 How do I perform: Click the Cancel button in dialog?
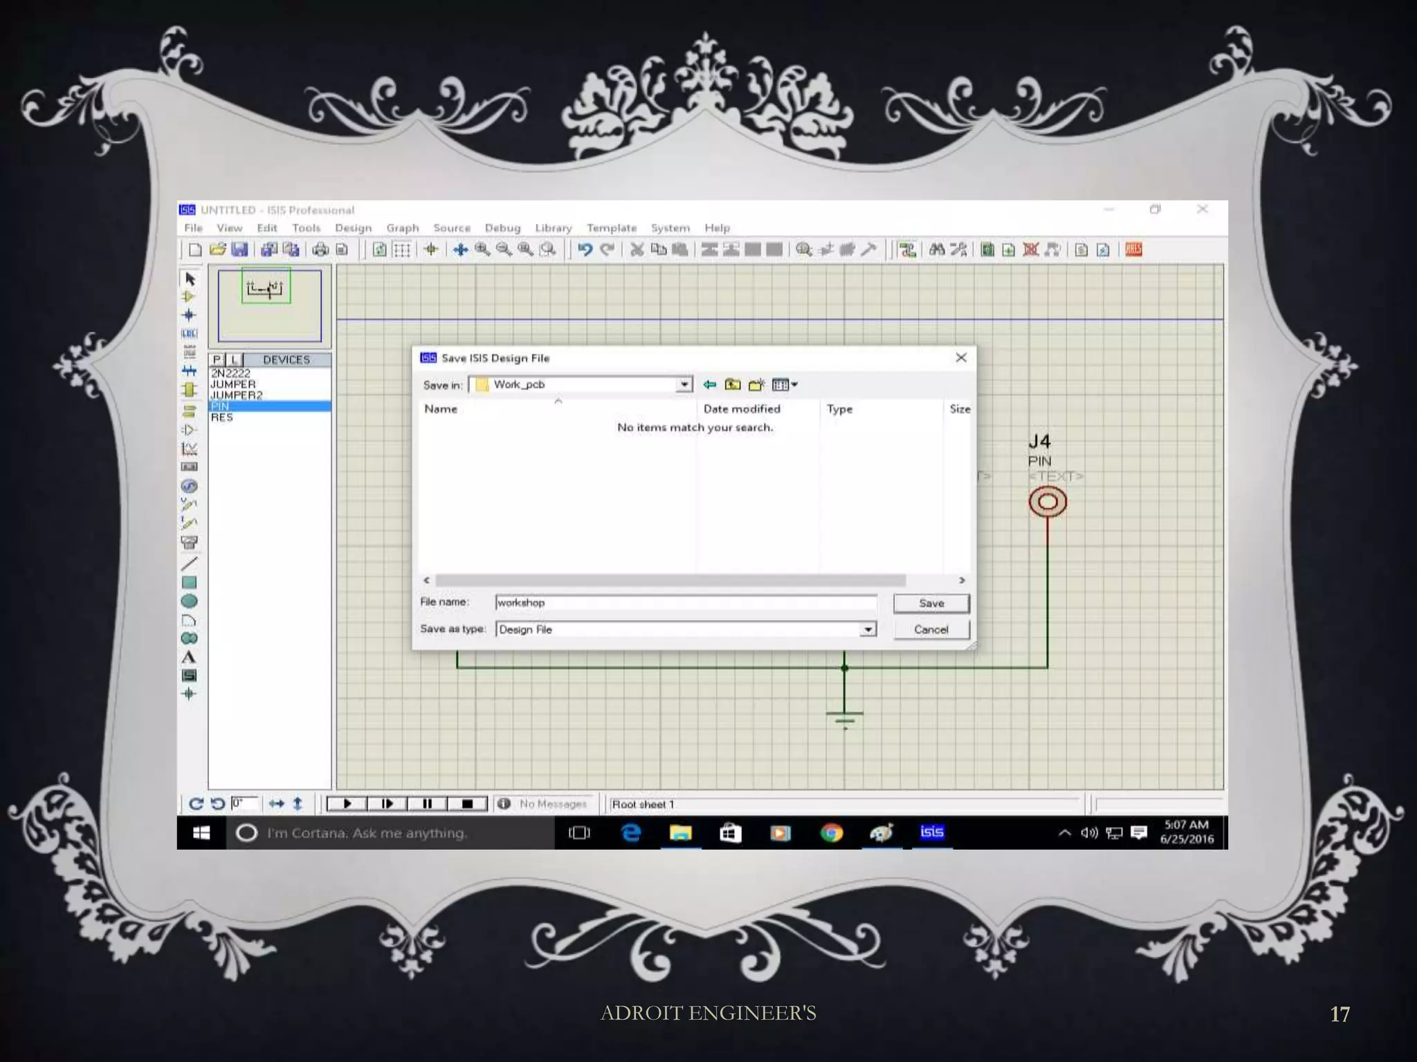coord(931,629)
